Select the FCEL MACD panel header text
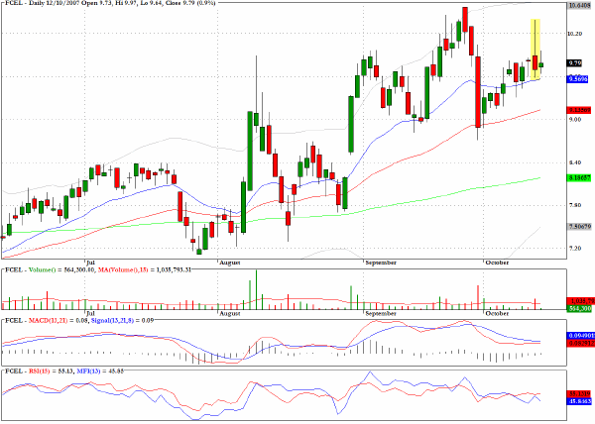Screen dimensions: 595x424 pyautogui.click(x=79, y=321)
